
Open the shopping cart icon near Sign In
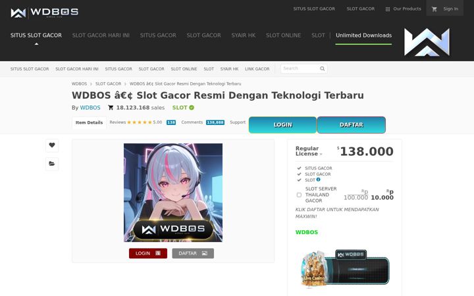(434, 9)
